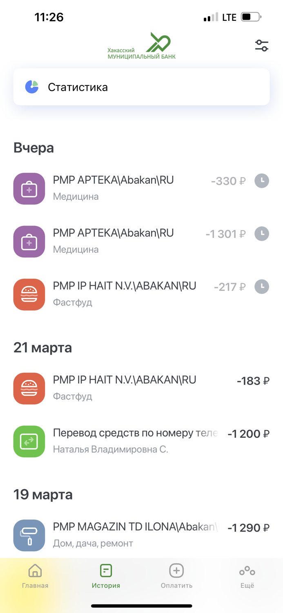Image resolution: width=283 pixels, height=613 pixels.
Task: Tap the burger icon on PMP IP HAIT fastfood entry
Action: (x=29, y=294)
